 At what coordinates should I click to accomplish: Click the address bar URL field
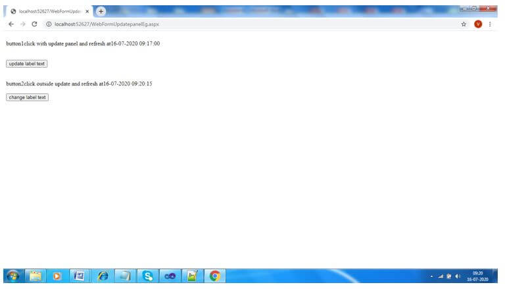click(251, 24)
